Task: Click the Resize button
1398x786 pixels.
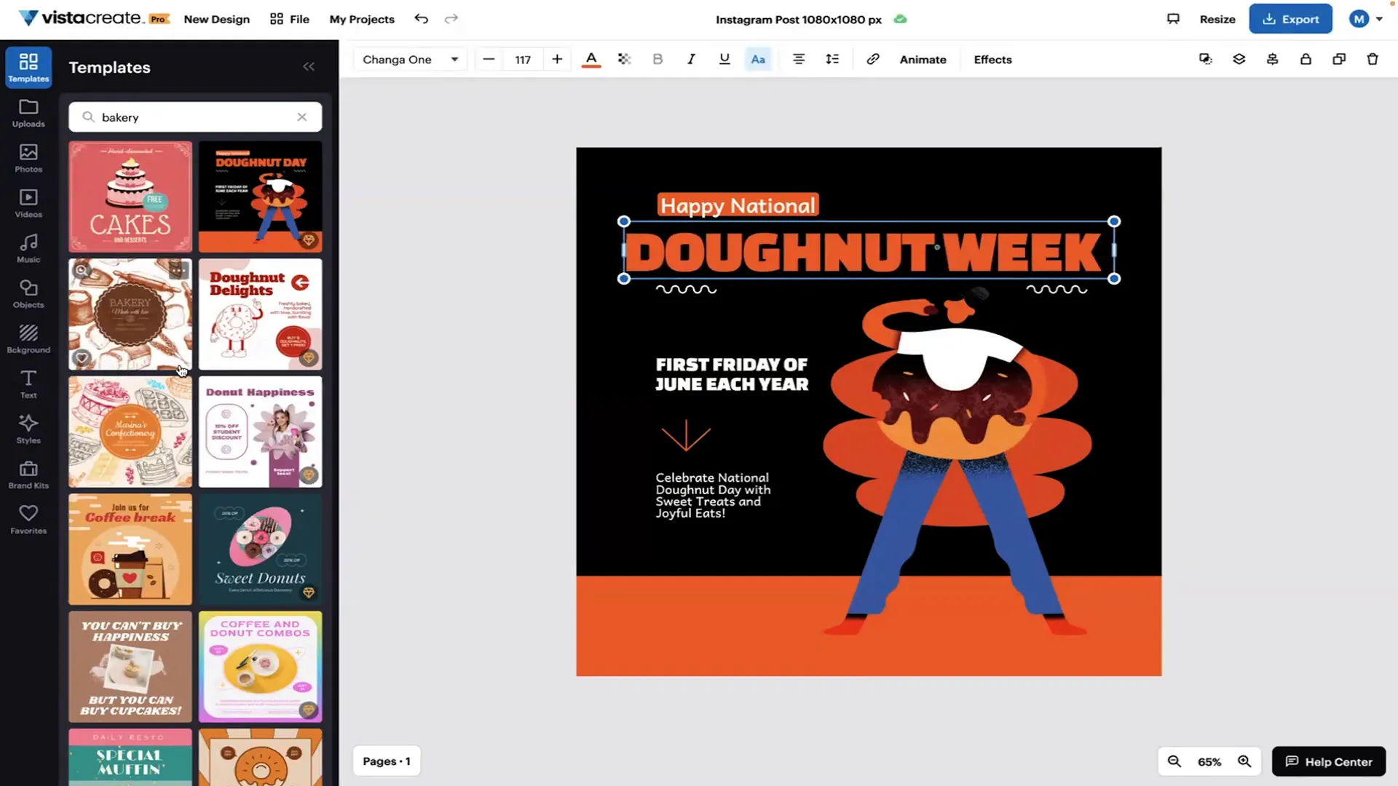Action: [1217, 19]
